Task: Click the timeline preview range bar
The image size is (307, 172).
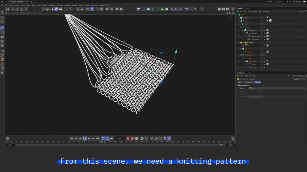Action: point(120,145)
